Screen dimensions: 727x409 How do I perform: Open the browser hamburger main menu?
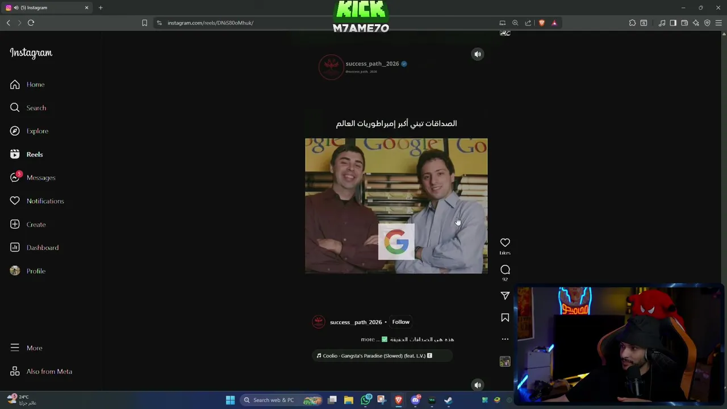click(x=718, y=23)
